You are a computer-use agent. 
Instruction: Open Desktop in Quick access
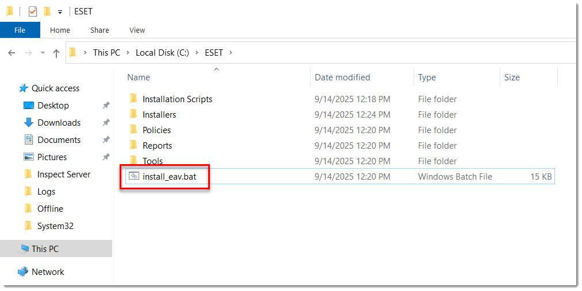pos(53,106)
